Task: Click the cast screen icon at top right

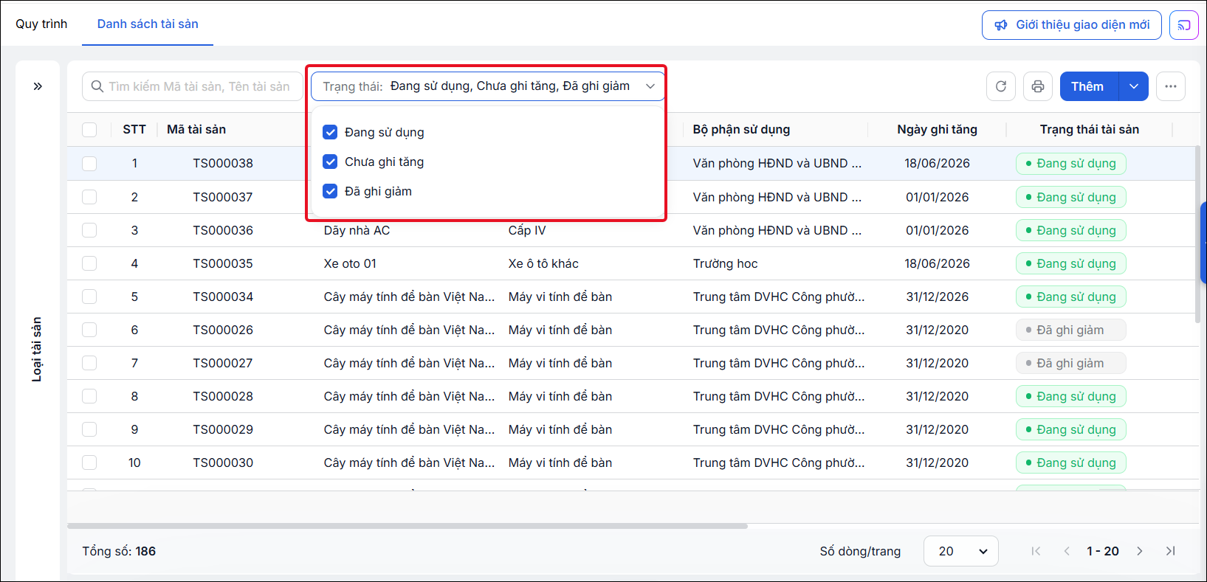Action: 1184,25
